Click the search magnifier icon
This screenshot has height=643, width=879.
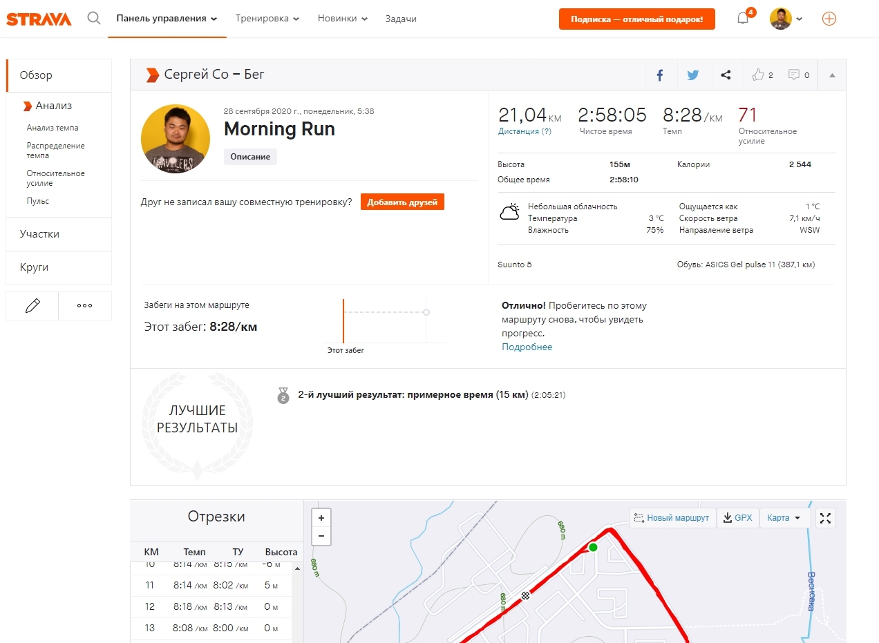[x=94, y=19]
